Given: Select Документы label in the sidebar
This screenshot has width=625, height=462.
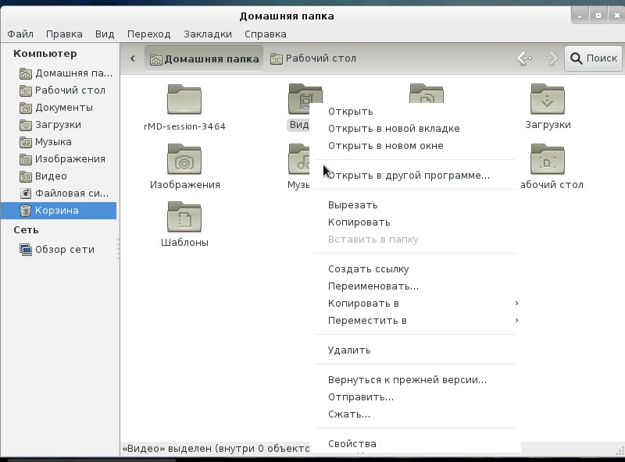Looking at the screenshot, I should pos(64,108).
